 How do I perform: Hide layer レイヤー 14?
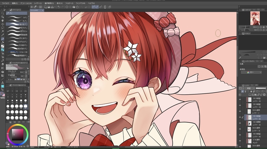(x=240, y=129)
